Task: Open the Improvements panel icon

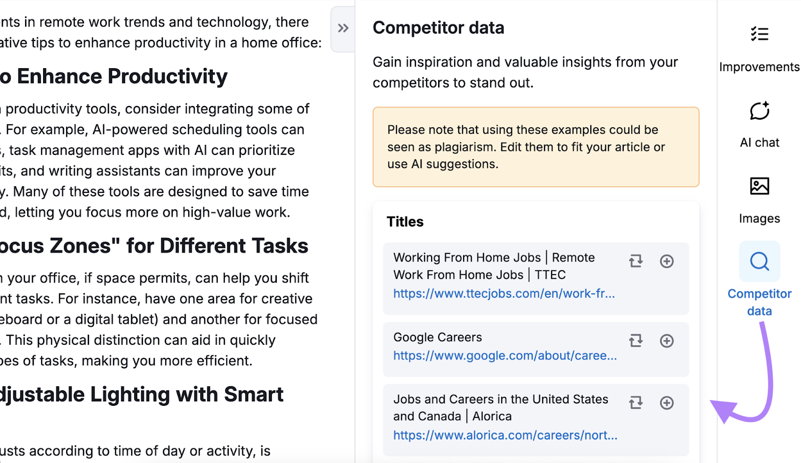Action: [759, 34]
